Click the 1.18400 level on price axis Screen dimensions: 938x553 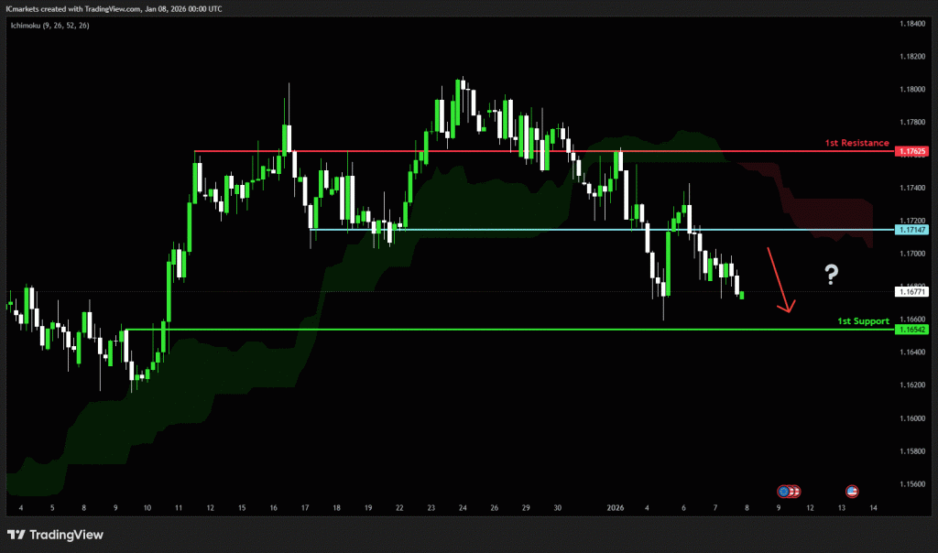(912, 24)
